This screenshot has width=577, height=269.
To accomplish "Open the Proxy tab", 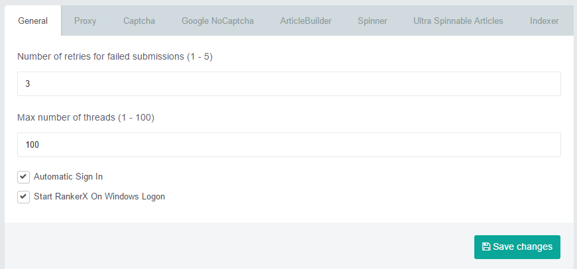I will 85,21.
